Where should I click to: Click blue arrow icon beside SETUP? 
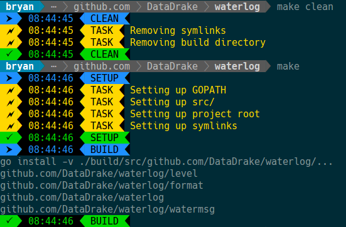[x=9, y=78]
